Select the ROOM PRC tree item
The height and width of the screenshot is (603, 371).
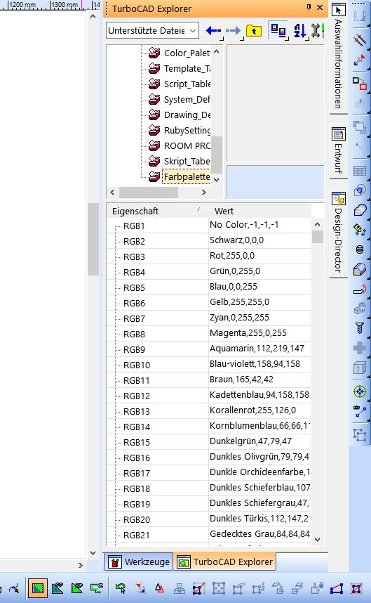tap(187, 145)
